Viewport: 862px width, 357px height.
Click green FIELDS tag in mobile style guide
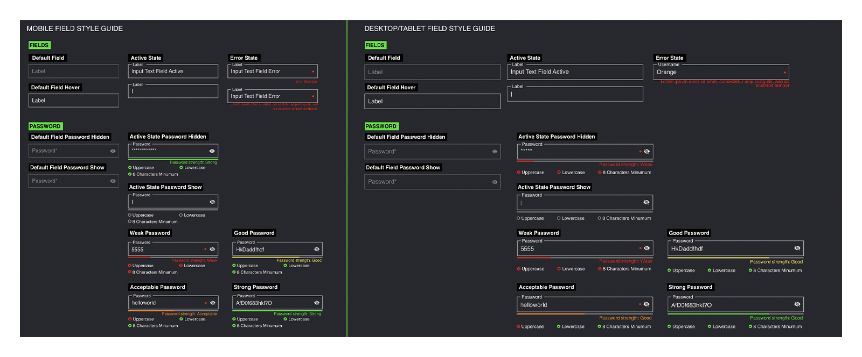[39, 45]
